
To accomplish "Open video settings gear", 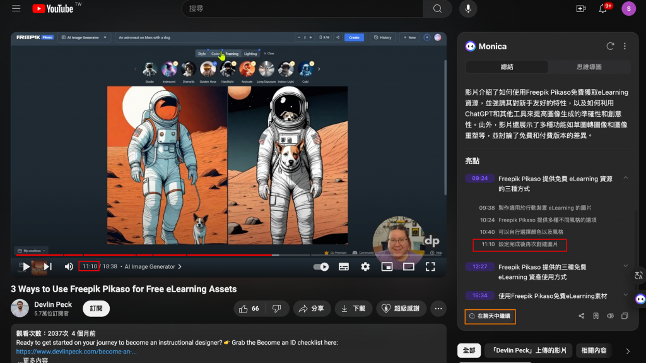I will point(365,267).
